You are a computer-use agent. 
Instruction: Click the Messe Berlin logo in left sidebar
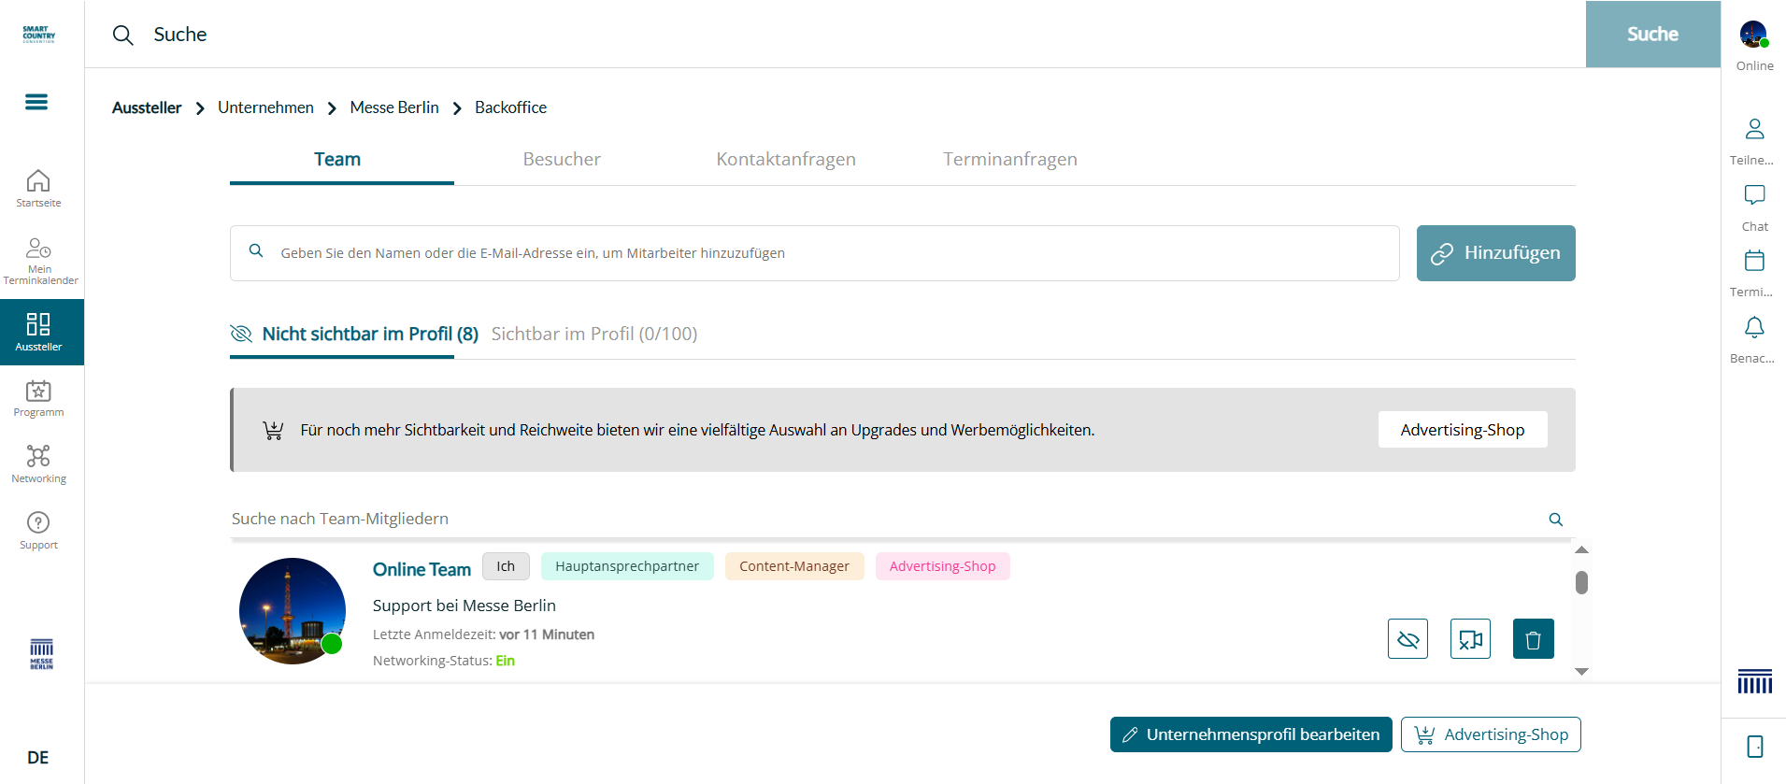(x=41, y=654)
